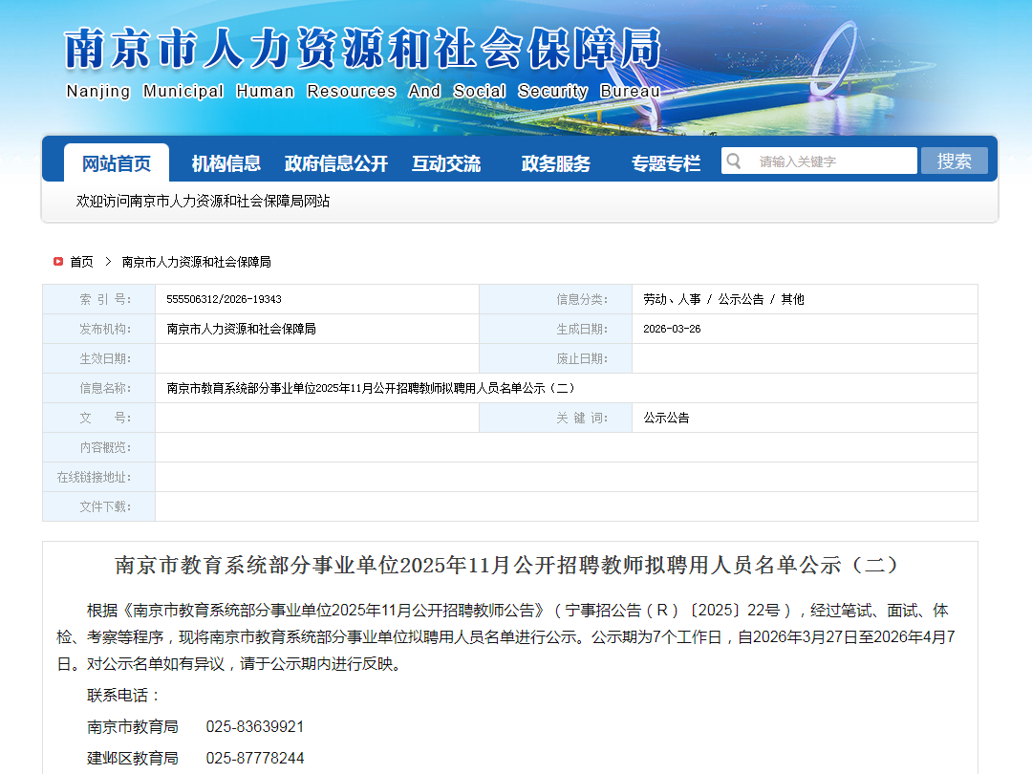
Task: Open the 网站首页 tab
Action: coord(117,163)
